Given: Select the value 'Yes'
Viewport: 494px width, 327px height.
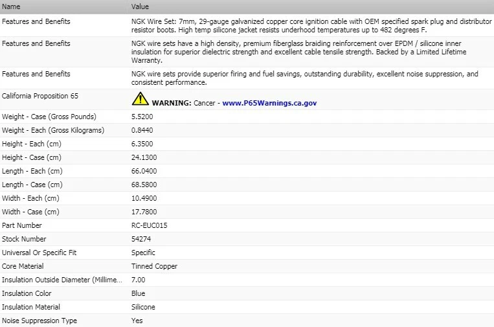Looking at the screenshot, I should coord(137,321).
